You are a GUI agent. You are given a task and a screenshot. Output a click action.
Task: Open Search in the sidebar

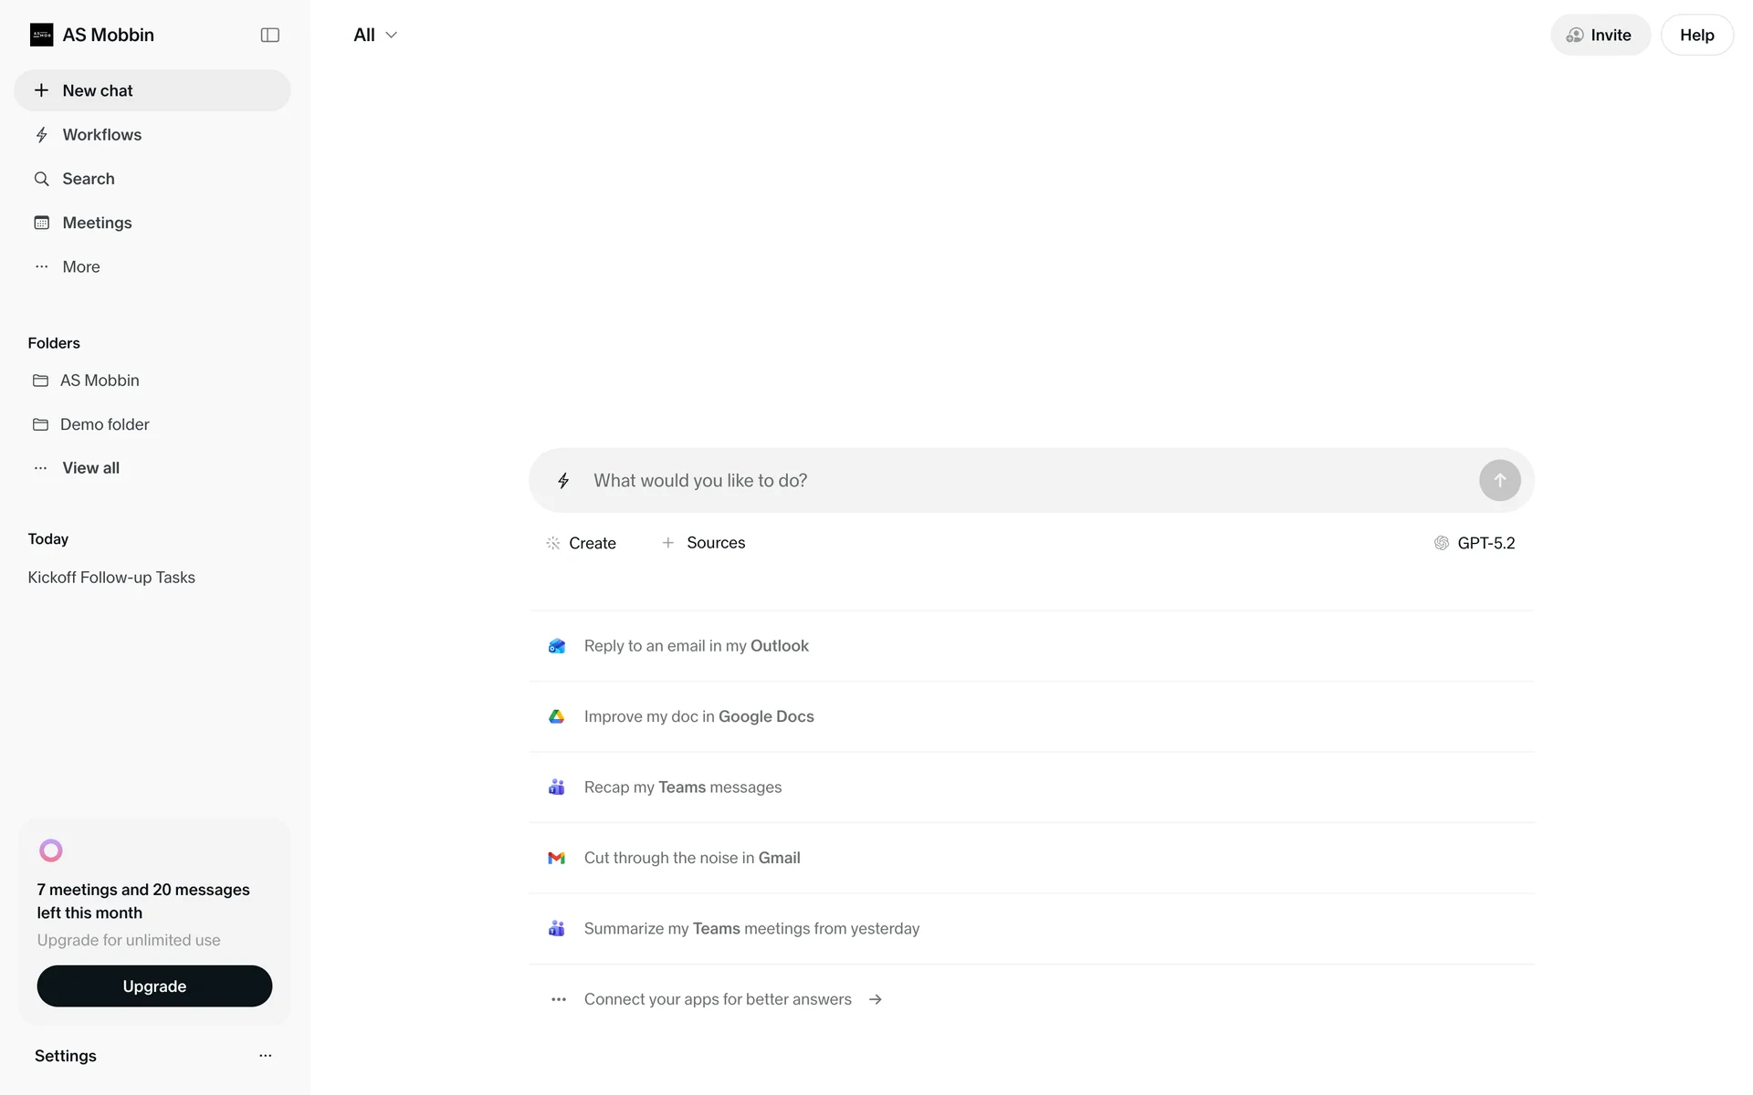click(88, 179)
